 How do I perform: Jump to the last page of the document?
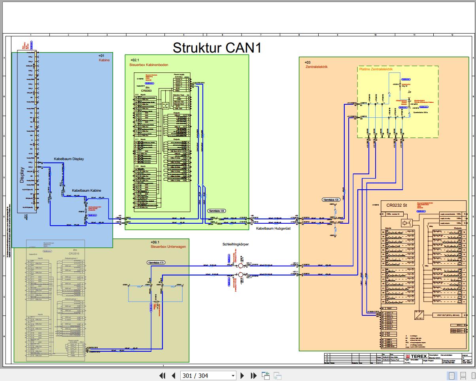click(253, 375)
